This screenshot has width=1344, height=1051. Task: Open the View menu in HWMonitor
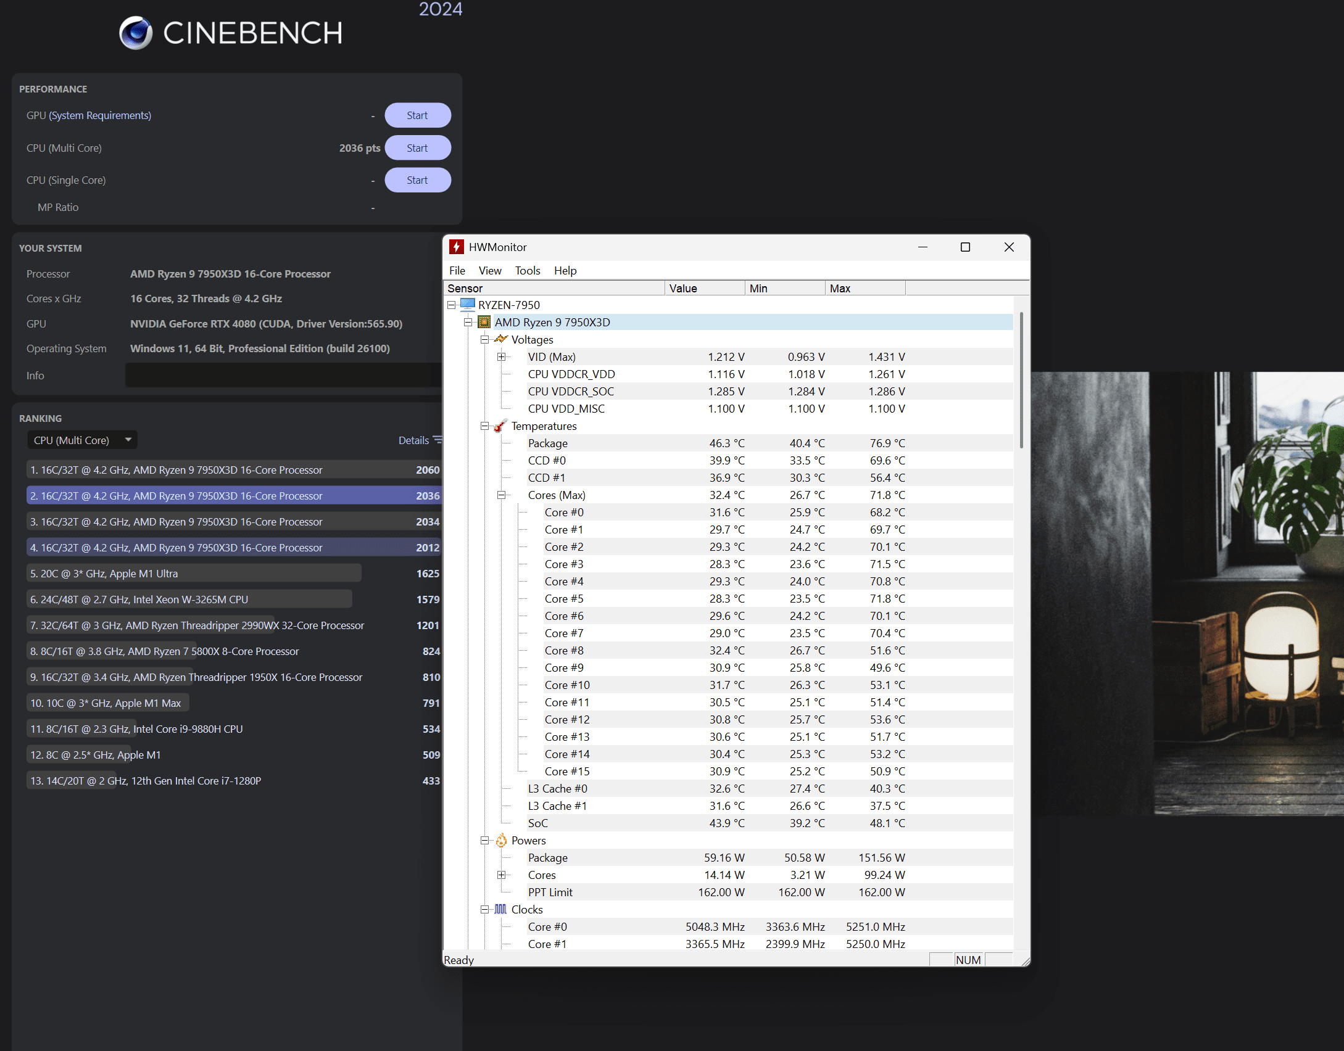click(x=490, y=271)
